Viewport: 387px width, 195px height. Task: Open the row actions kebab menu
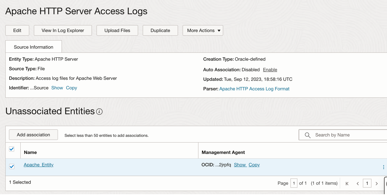click(x=383, y=167)
